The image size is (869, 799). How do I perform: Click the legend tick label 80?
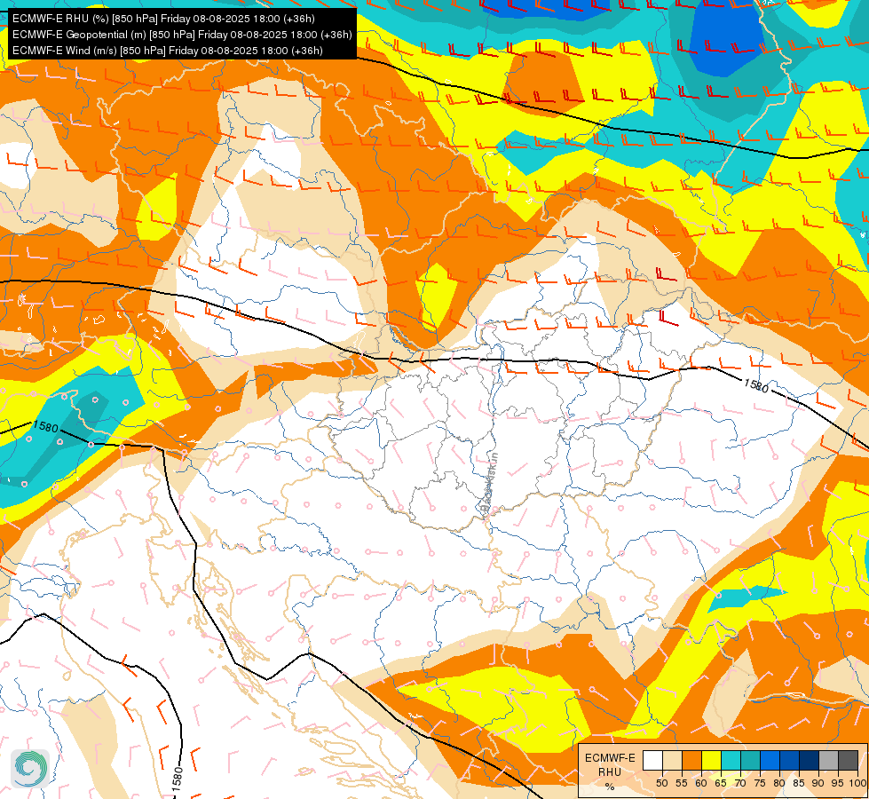pyautogui.click(x=779, y=783)
